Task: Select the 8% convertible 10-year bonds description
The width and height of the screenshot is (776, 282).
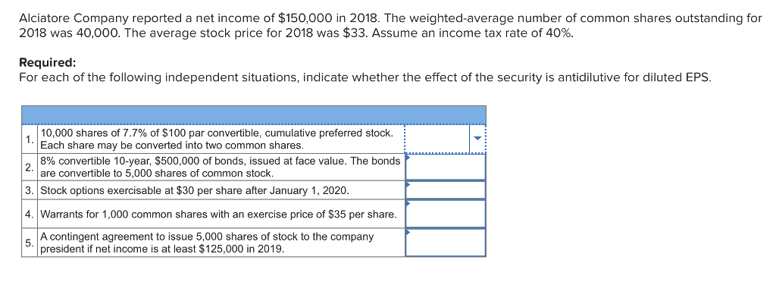Action: (221, 168)
